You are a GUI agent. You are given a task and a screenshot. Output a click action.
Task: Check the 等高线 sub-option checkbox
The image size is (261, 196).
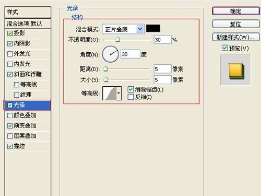click(16, 85)
